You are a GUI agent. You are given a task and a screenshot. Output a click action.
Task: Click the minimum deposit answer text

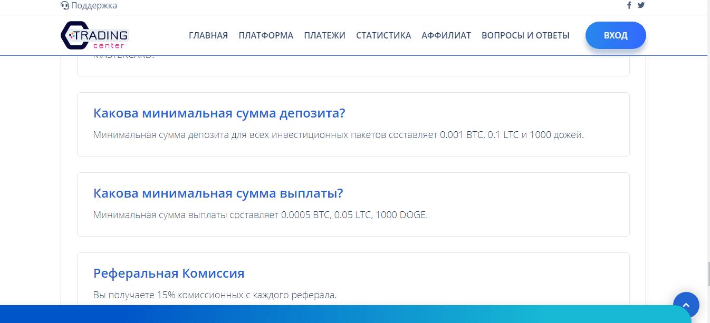tap(339, 135)
